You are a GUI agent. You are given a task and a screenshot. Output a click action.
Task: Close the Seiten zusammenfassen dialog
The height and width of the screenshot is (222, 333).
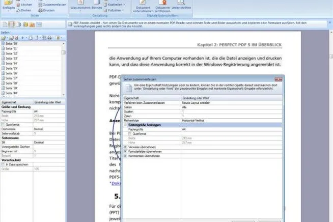pyautogui.click(x=279, y=79)
